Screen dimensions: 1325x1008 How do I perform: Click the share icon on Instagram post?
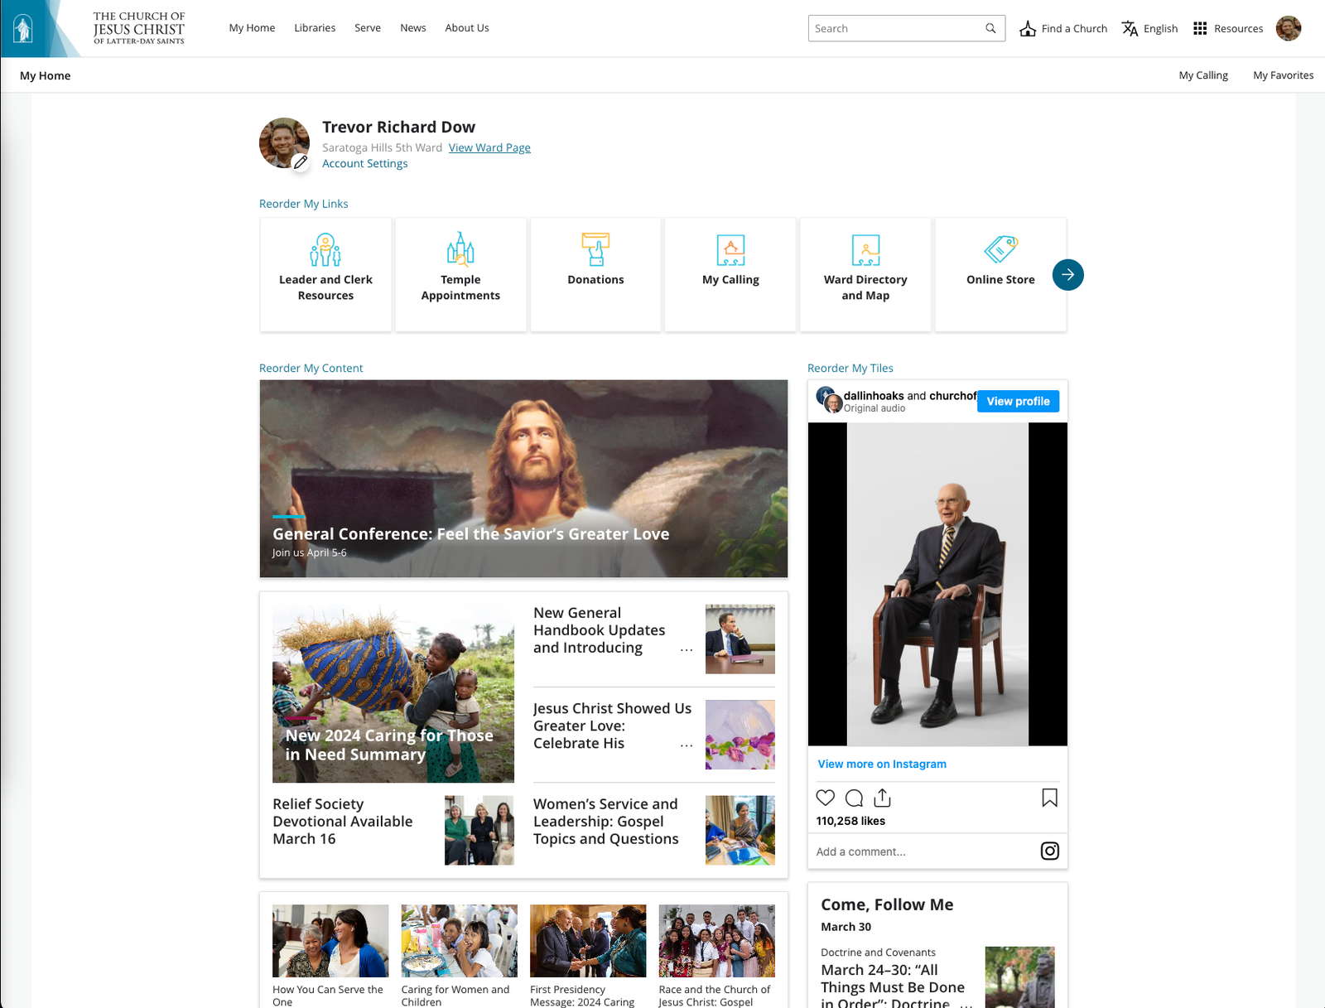click(883, 798)
